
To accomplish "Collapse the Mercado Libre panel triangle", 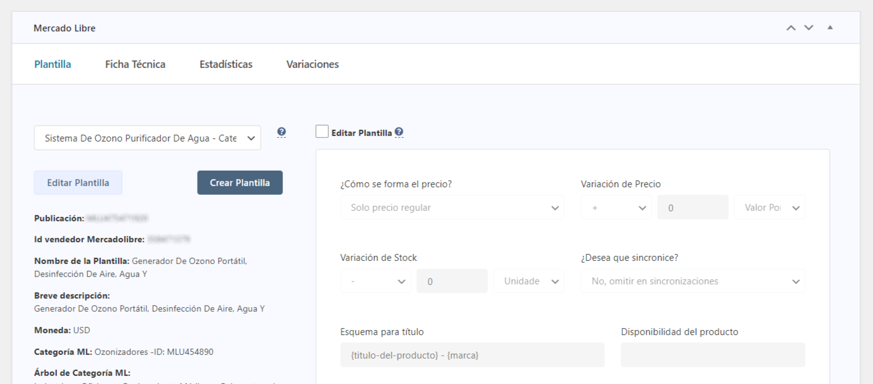I will pos(830,28).
